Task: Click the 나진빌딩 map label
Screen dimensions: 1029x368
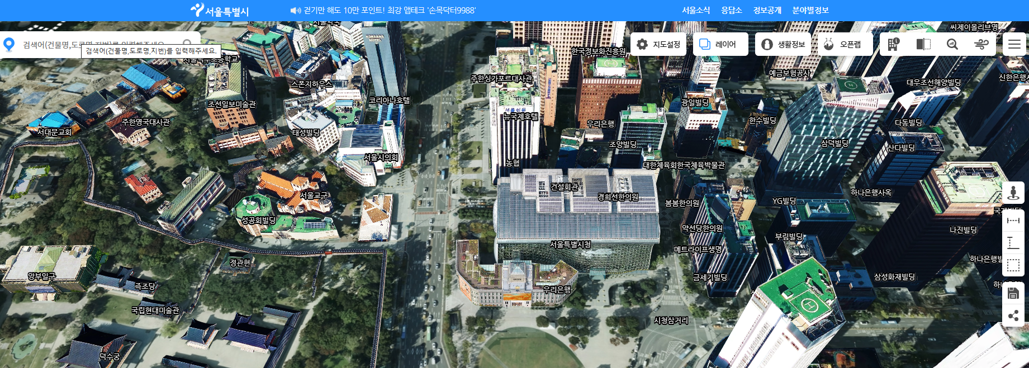Action: click(964, 230)
